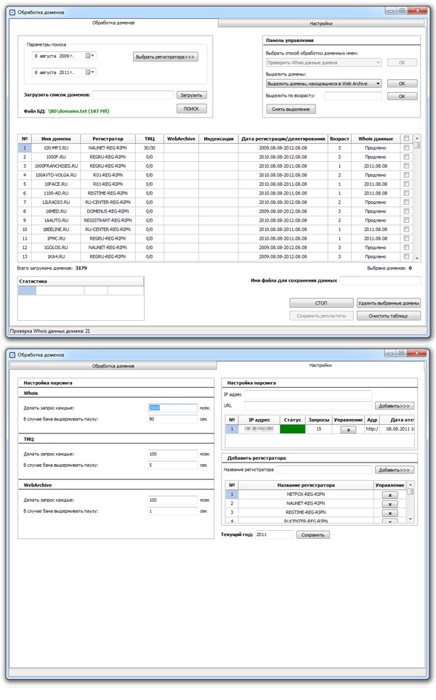This screenshot has width=436, height=700.
Task: Check the box for 100-MP3.RU row
Action: pos(406,147)
